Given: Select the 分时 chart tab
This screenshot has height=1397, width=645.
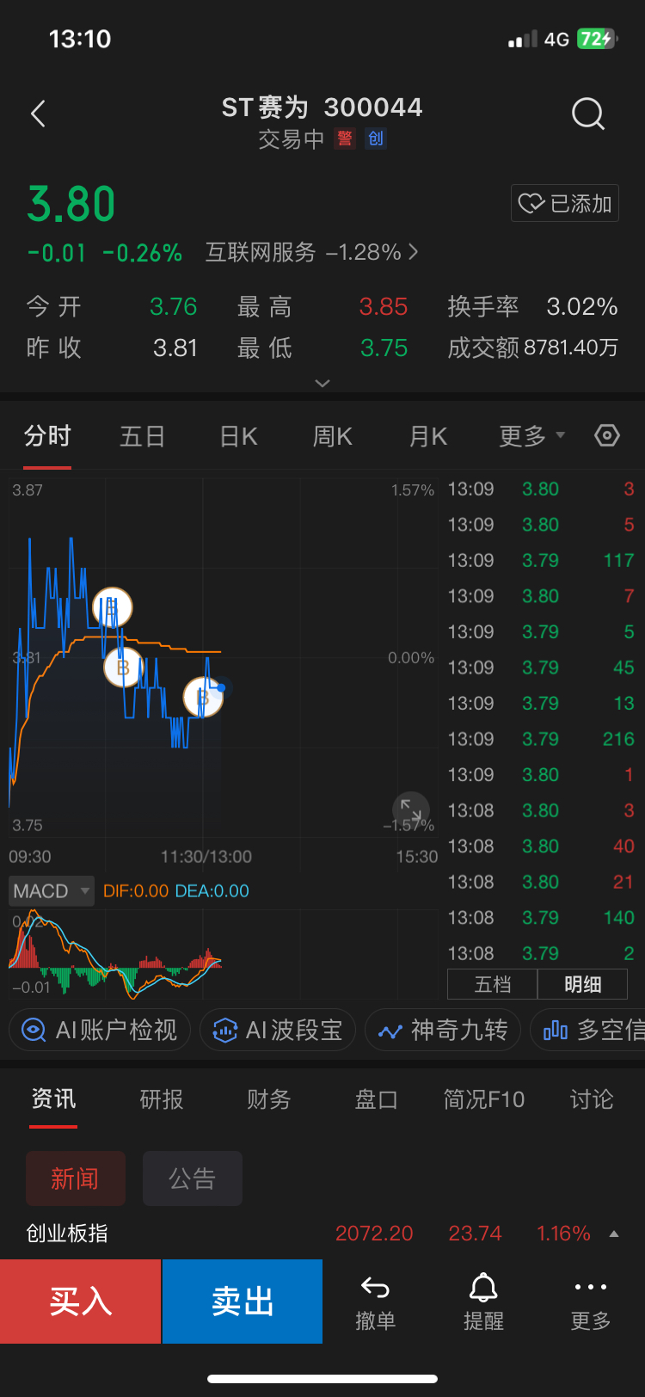Looking at the screenshot, I should pyautogui.click(x=47, y=436).
